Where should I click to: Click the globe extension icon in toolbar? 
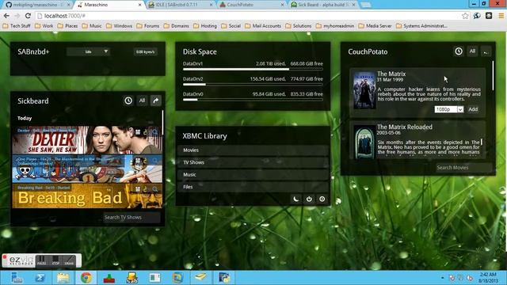click(x=477, y=16)
